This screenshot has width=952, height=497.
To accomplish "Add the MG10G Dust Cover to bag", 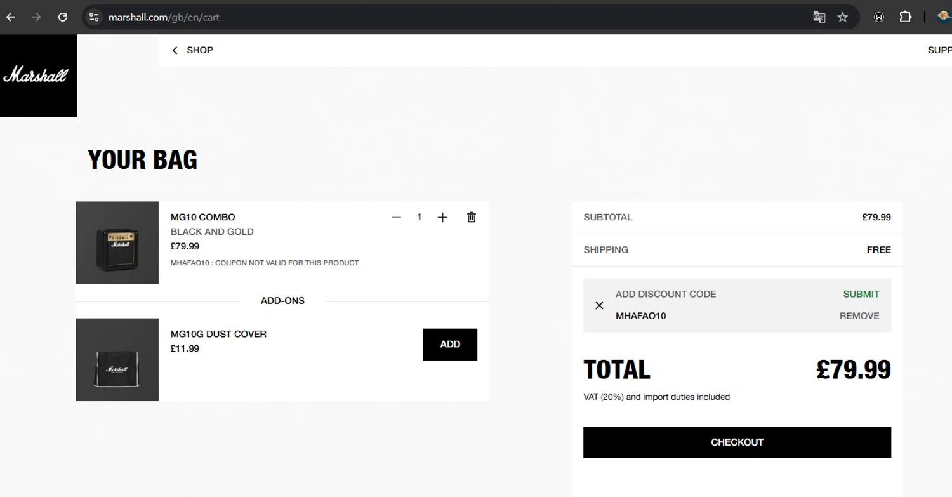I will click(450, 345).
